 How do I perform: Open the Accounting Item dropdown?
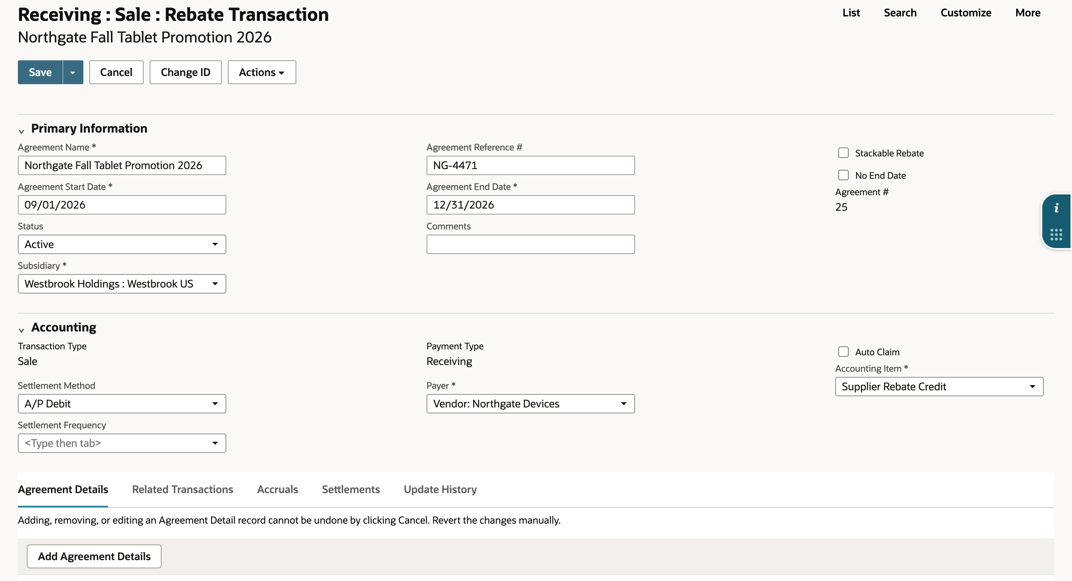pyautogui.click(x=939, y=387)
